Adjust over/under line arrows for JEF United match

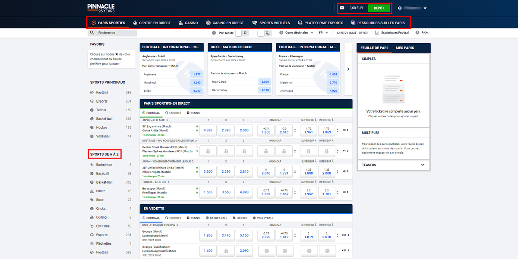click(338, 172)
